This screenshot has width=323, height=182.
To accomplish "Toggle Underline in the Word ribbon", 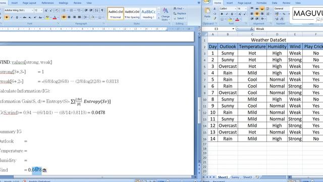I will pos(17,17).
